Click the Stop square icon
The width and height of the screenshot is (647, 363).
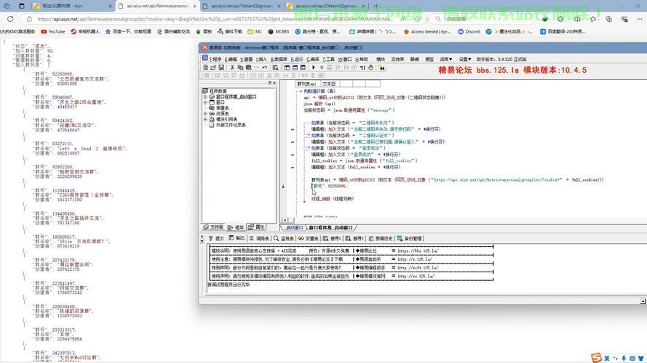click(322, 68)
